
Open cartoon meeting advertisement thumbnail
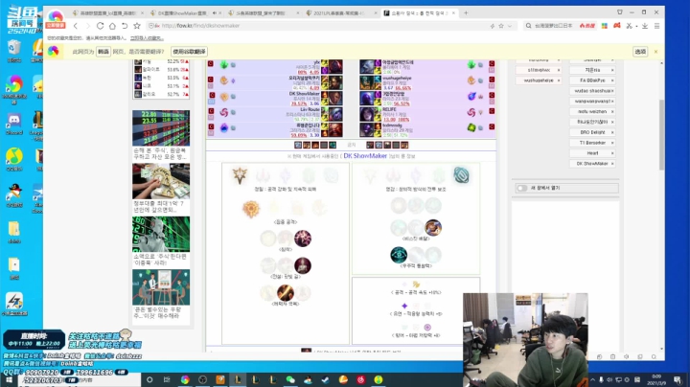coord(161,287)
